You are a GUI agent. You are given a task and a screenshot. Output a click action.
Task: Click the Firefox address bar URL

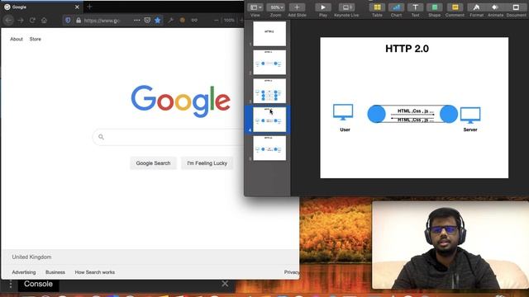click(x=102, y=20)
